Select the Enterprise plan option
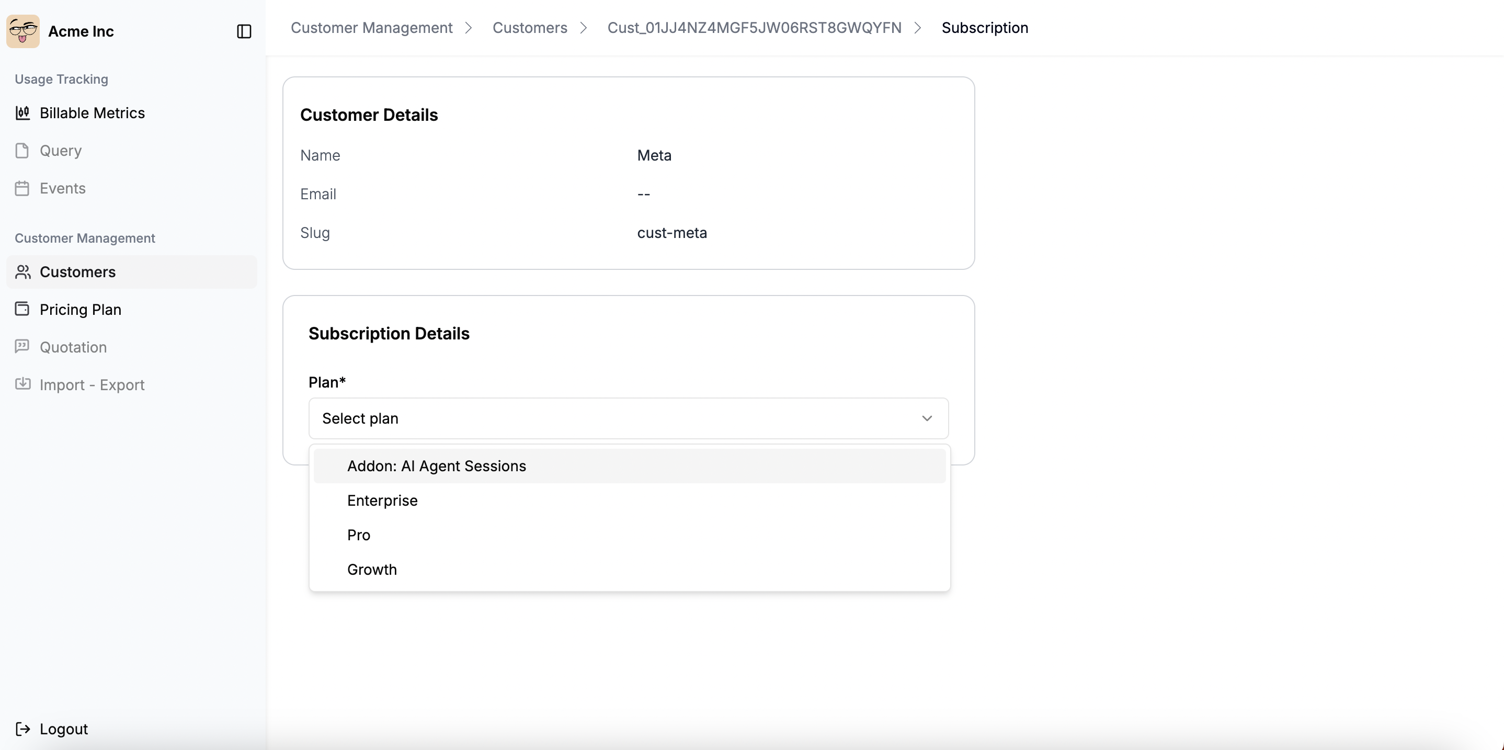The height and width of the screenshot is (750, 1504). click(382, 500)
